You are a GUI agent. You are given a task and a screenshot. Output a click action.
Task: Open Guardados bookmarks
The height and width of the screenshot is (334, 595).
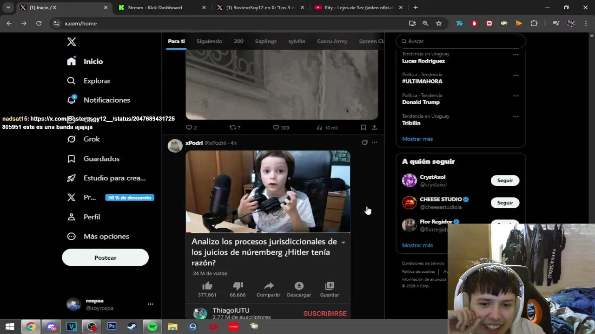[93, 159]
